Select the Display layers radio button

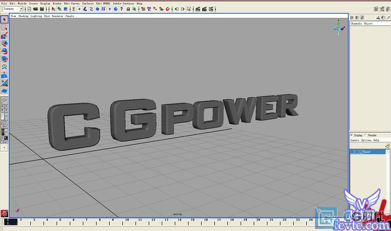(x=351, y=135)
